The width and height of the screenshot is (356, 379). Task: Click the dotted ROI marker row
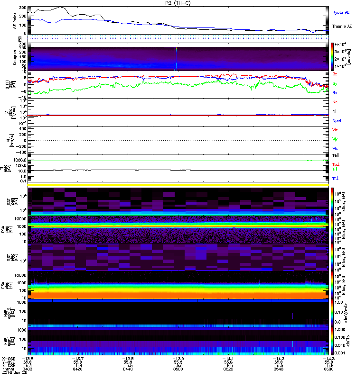point(178,38)
